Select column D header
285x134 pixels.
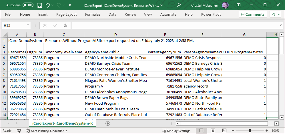point(115,34)
